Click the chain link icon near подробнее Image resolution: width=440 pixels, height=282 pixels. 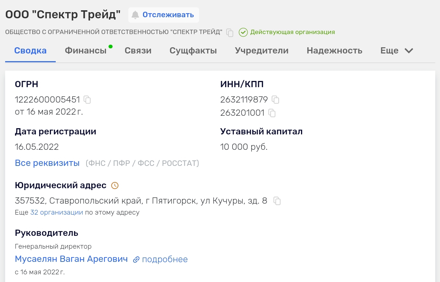coord(136,260)
